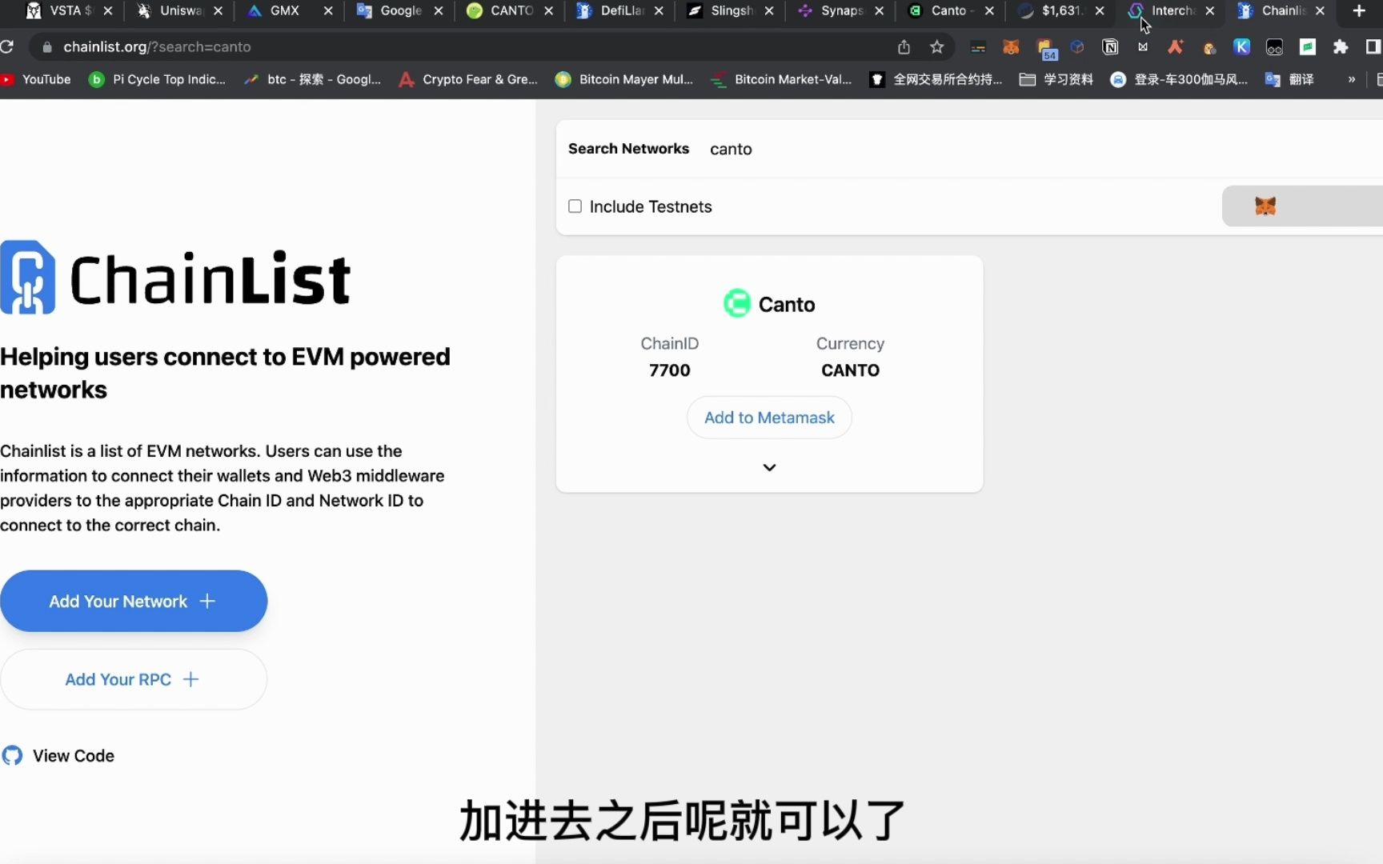Click the Add Your RPC button

133,679
